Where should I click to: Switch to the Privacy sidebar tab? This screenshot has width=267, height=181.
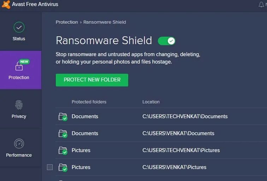(20, 109)
